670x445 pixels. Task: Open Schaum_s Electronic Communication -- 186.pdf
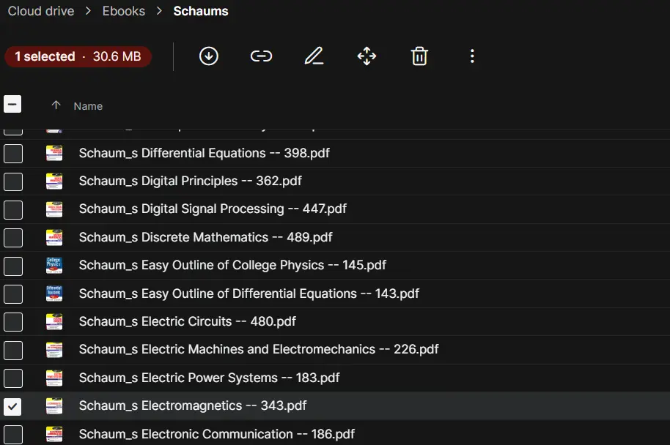pos(217,434)
